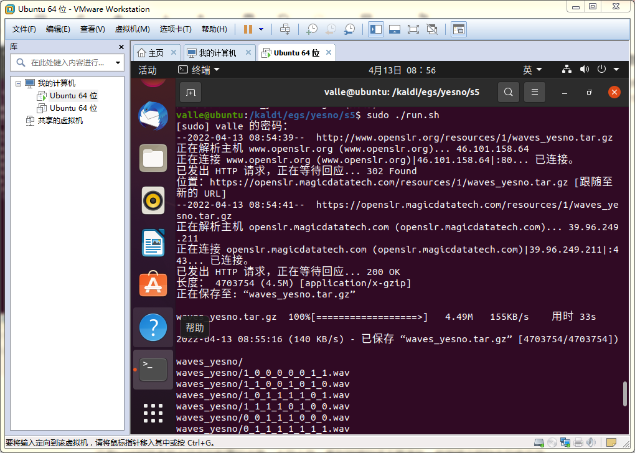Open Thunderbird mail from the dock

coord(153,116)
